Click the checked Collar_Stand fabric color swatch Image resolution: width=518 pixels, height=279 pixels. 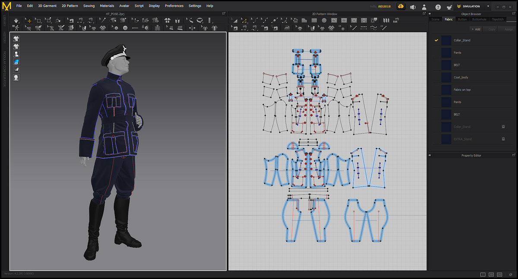(x=446, y=40)
